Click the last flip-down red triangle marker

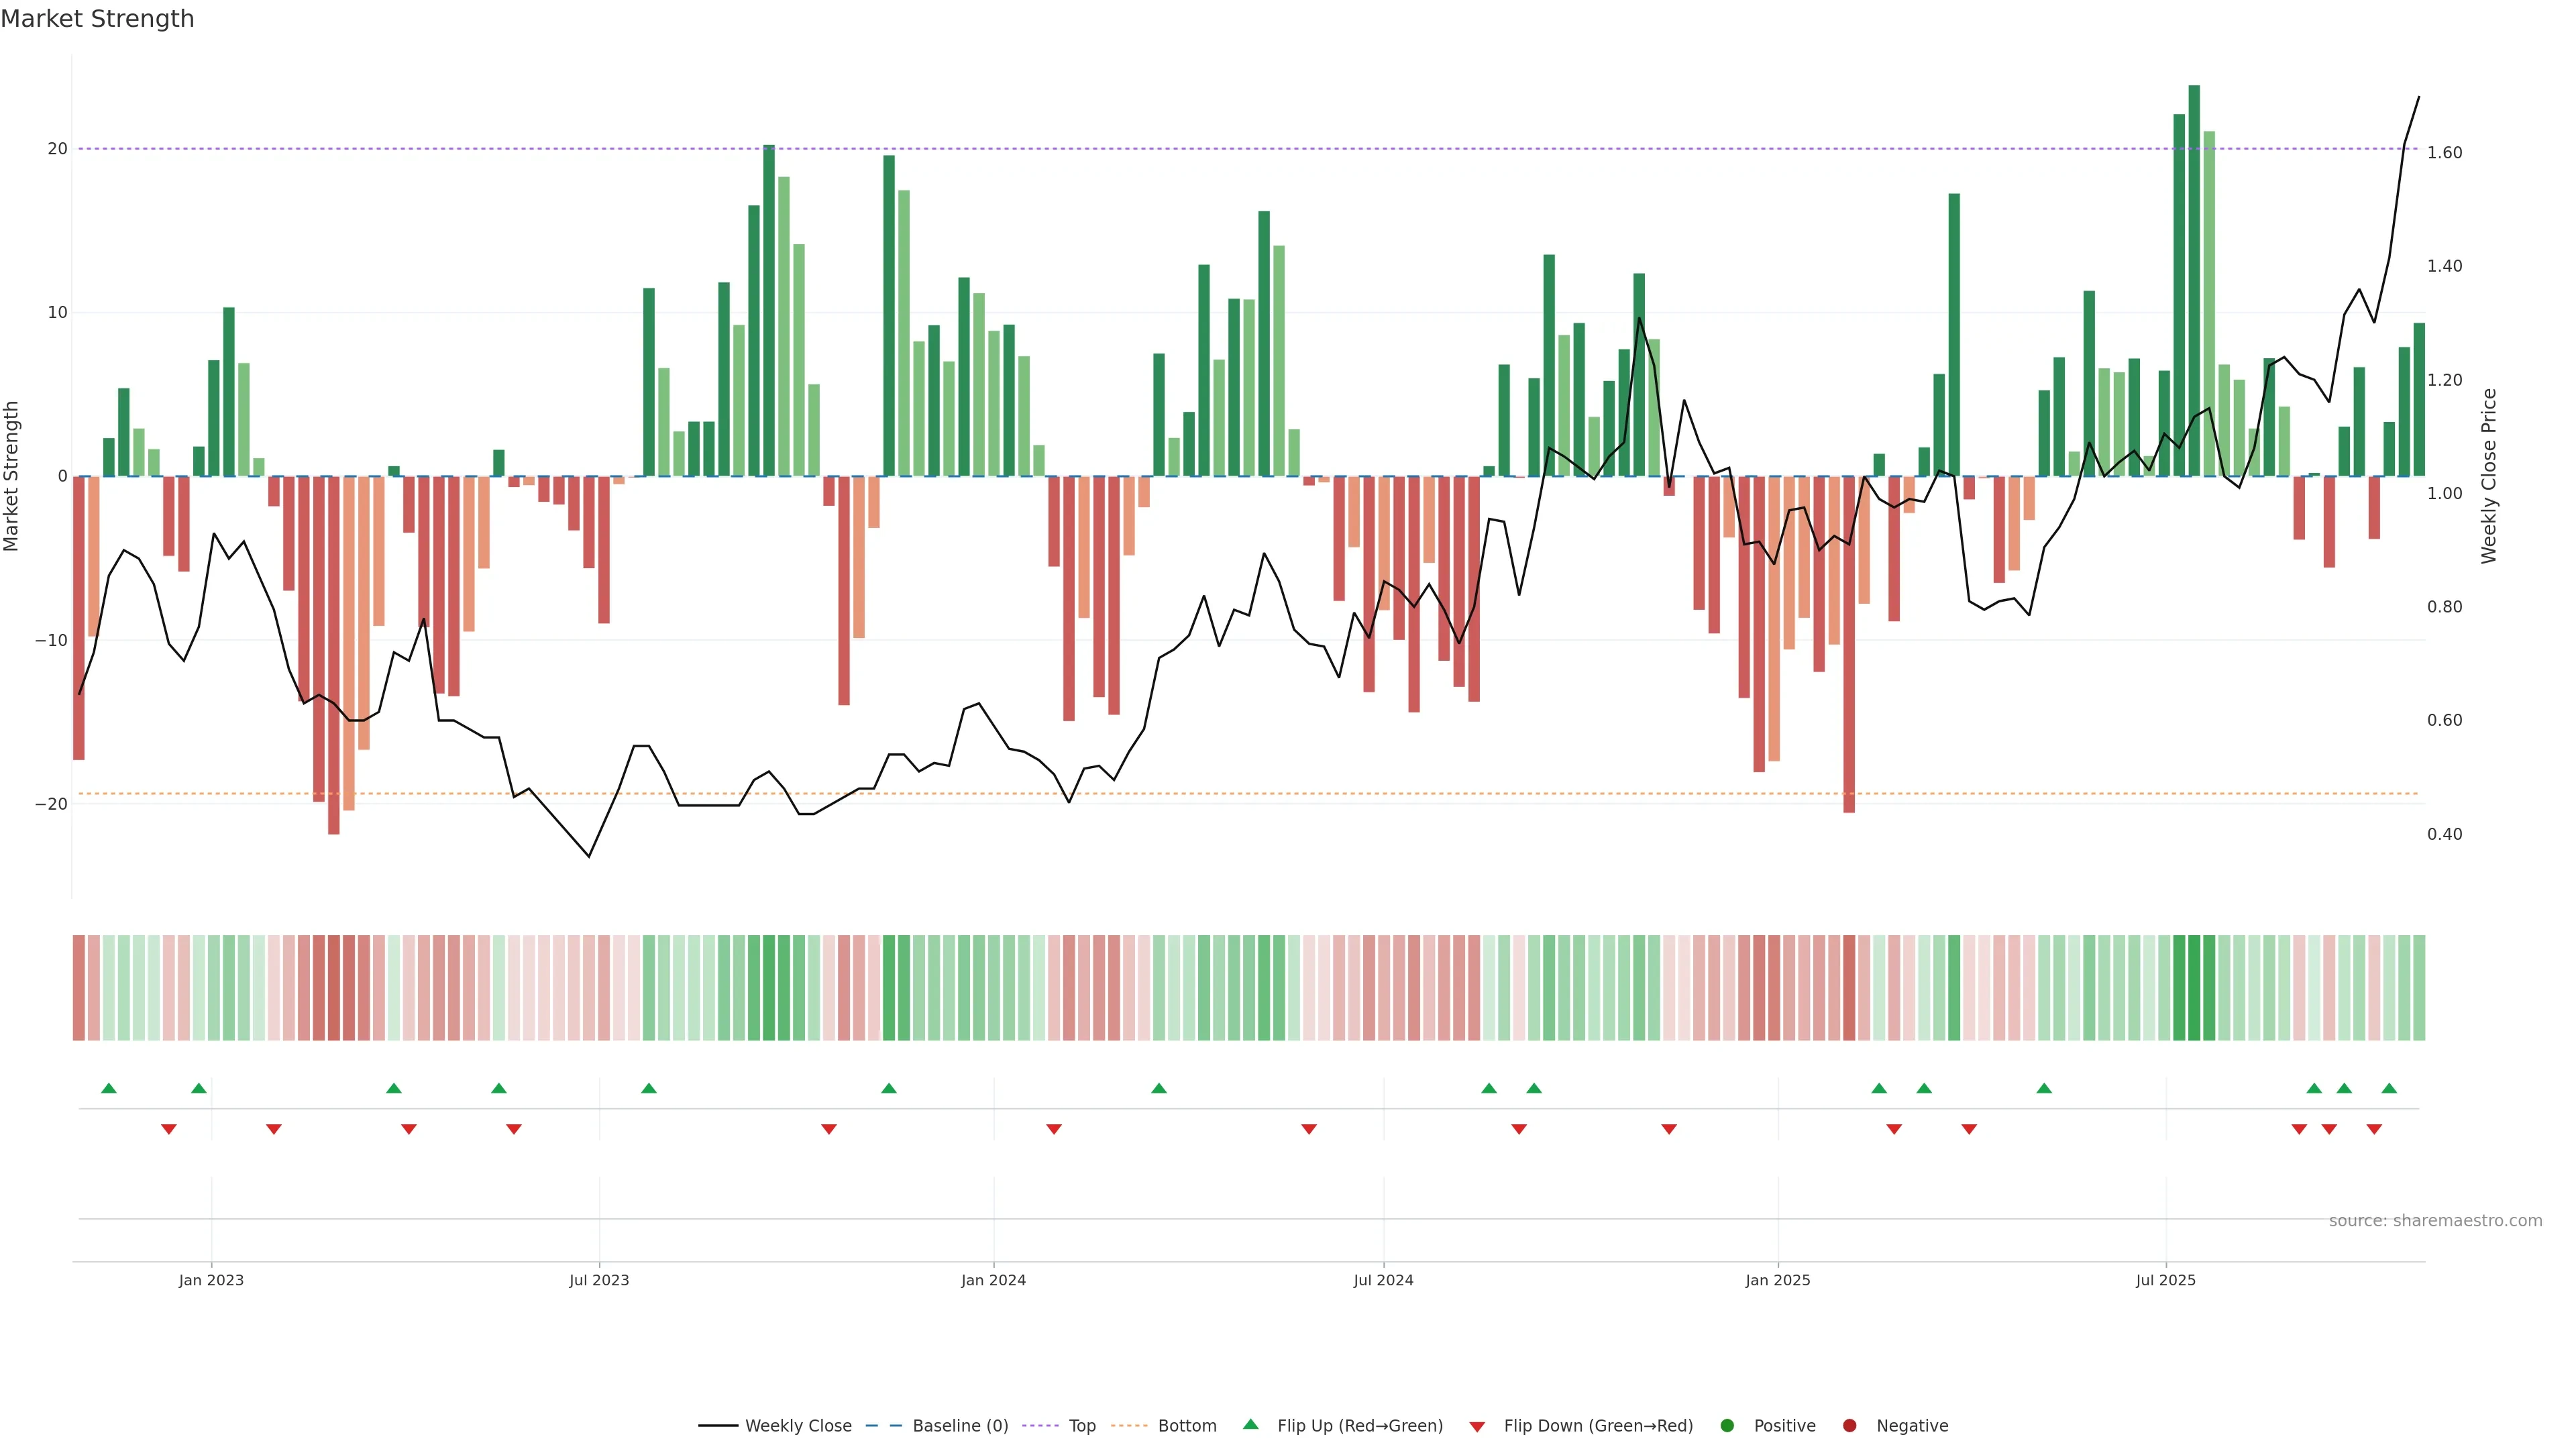tap(2374, 1129)
